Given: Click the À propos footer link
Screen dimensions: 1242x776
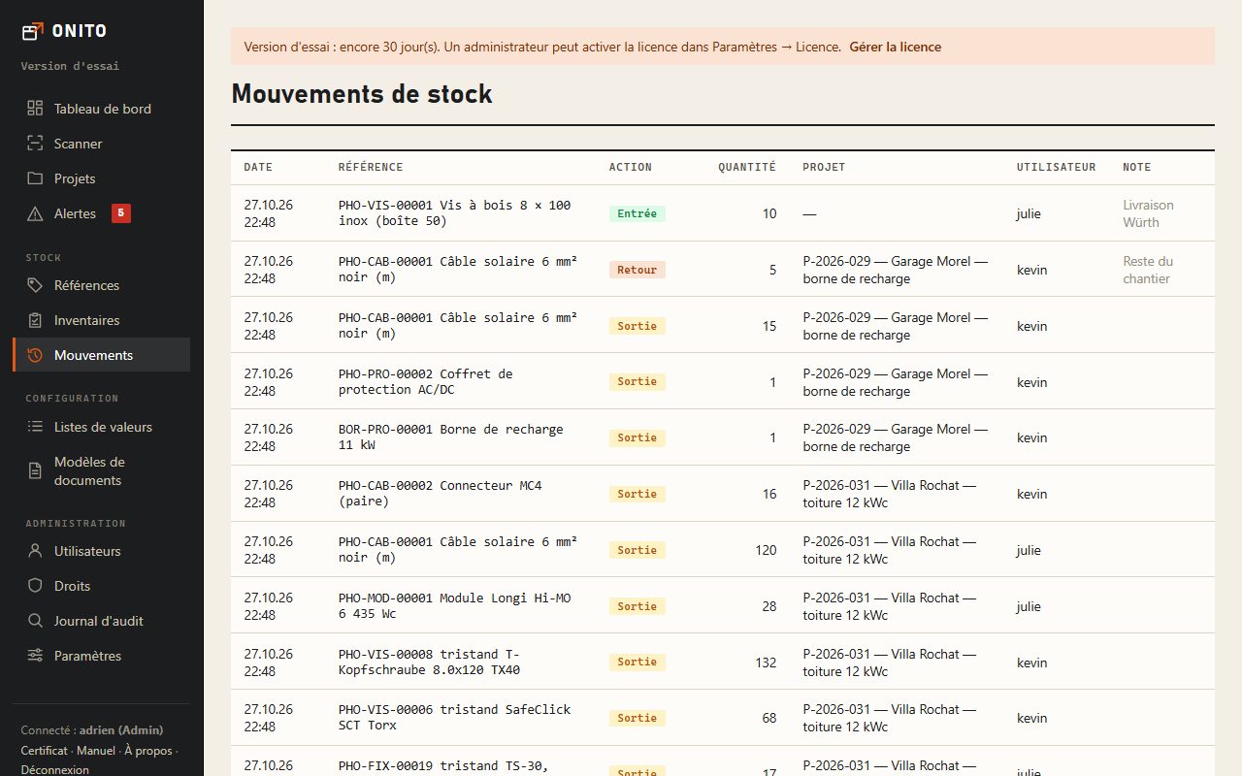Looking at the screenshot, I should point(147,751).
